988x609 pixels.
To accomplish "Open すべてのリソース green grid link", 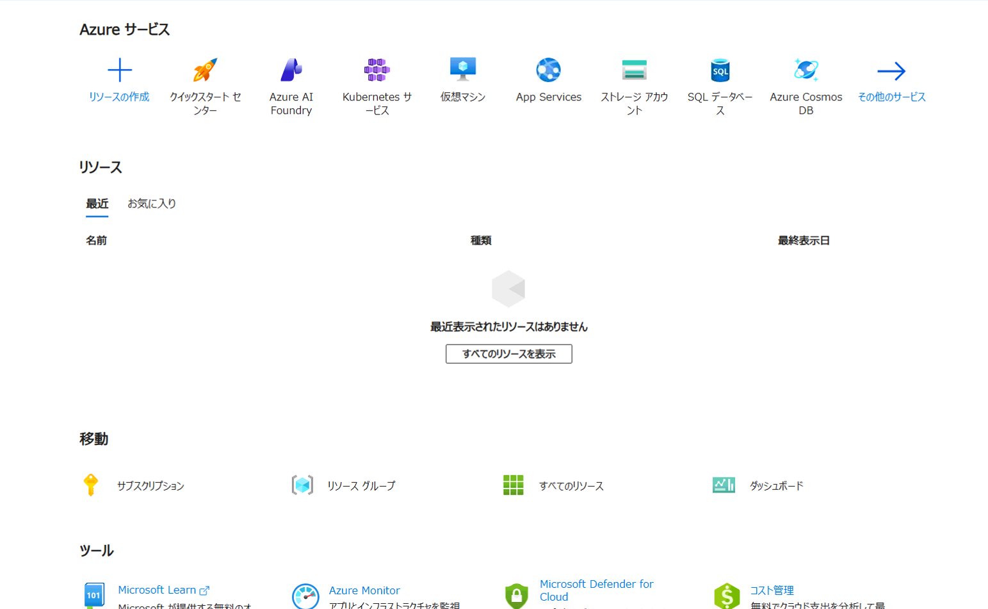I will [571, 486].
